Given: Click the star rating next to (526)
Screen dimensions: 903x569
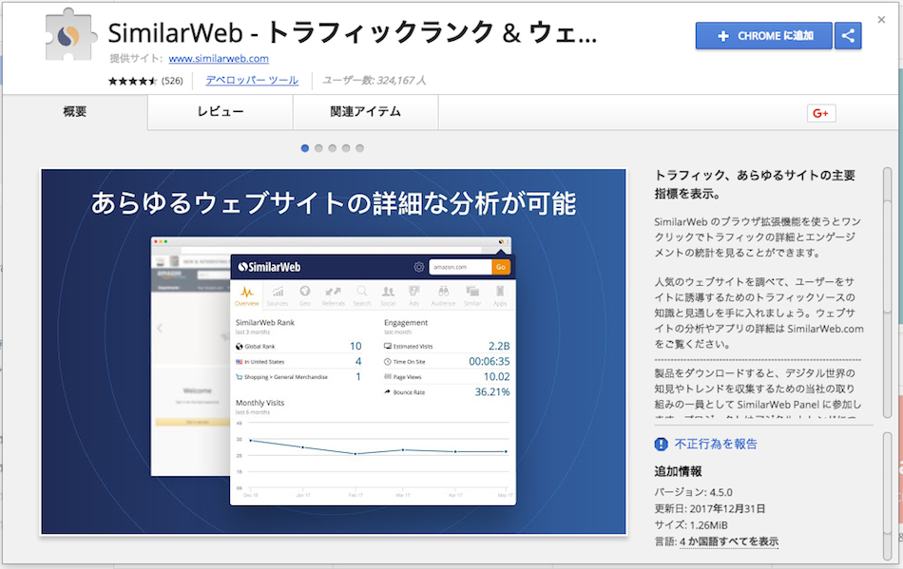Looking at the screenshot, I should 132,81.
